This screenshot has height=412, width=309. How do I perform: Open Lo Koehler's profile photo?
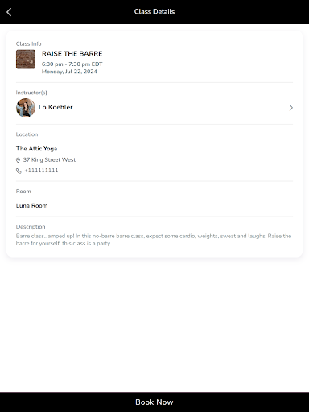[x=26, y=108]
